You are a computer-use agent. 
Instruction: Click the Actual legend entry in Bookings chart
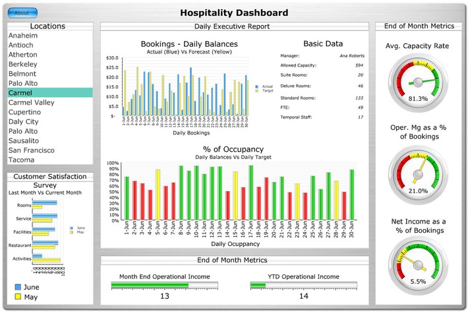(x=264, y=86)
